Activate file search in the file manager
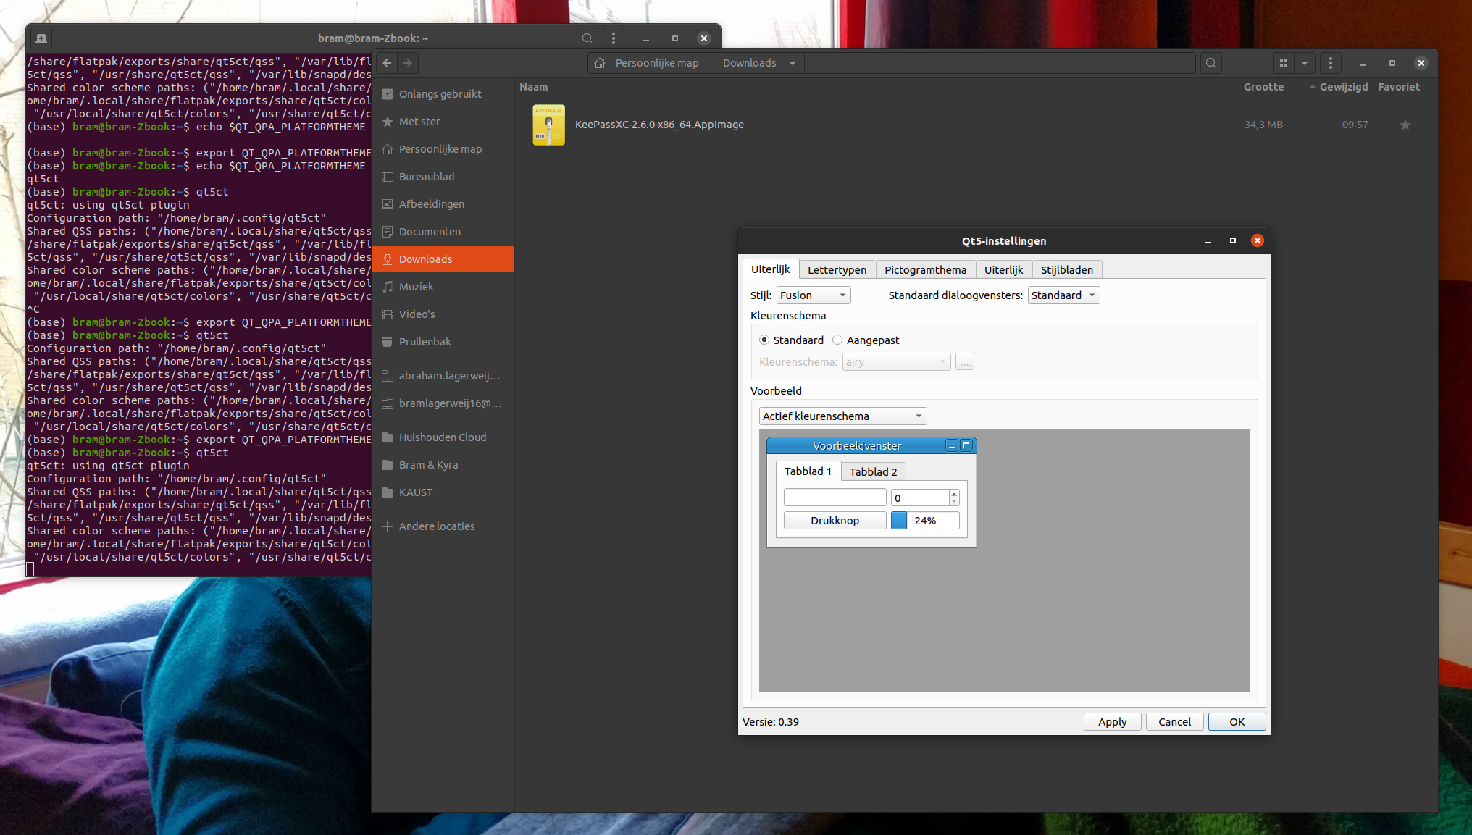Viewport: 1472px width, 835px height. 1210,63
